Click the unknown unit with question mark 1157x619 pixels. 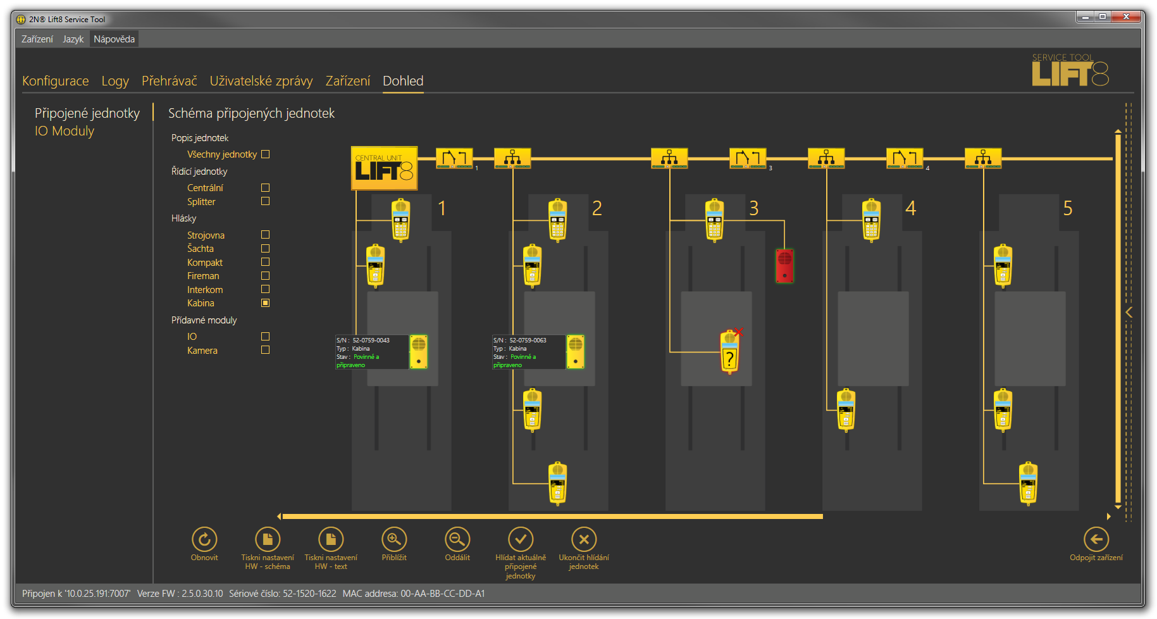pyautogui.click(x=729, y=353)
